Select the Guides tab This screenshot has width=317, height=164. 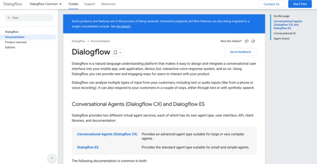73,4
